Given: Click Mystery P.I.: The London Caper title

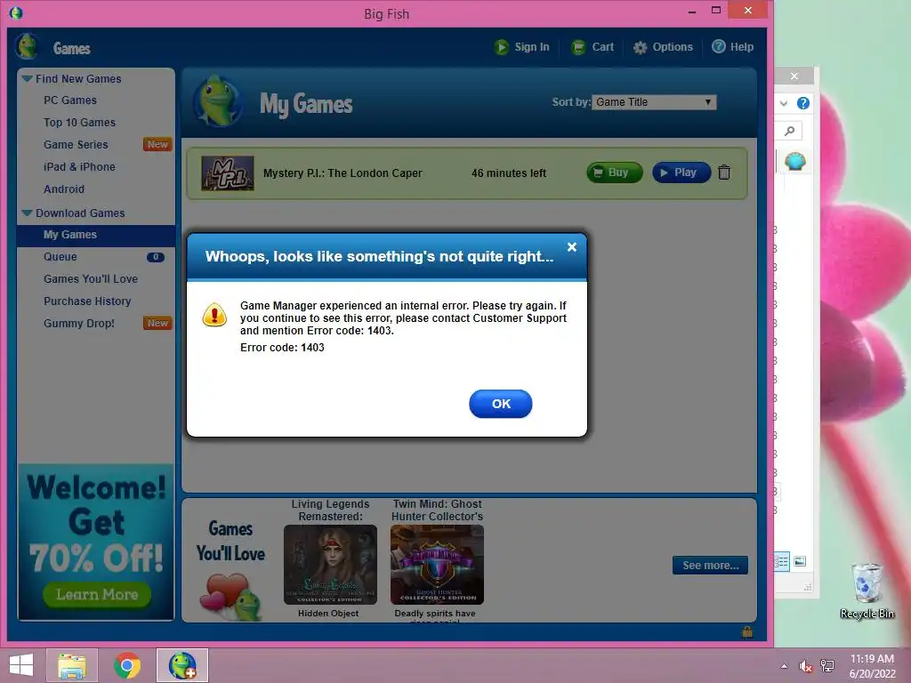Looking at the screenshot, I should click(x=343, y=173).
